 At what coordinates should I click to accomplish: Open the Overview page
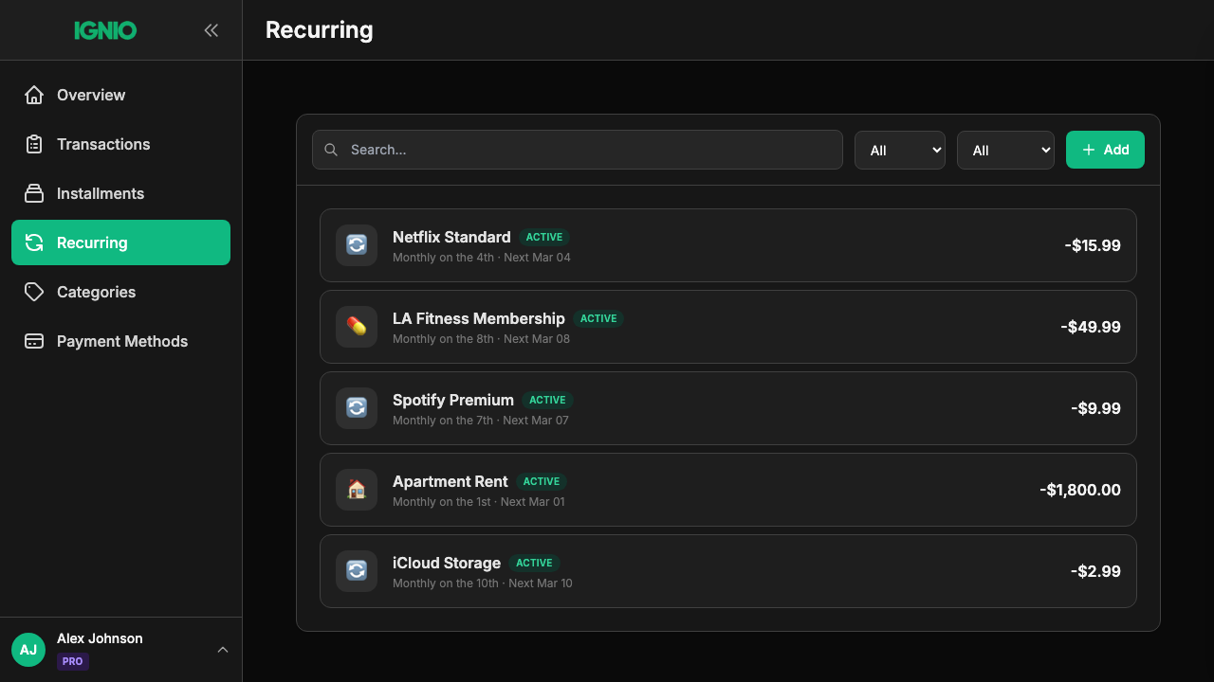coord(120,95)
